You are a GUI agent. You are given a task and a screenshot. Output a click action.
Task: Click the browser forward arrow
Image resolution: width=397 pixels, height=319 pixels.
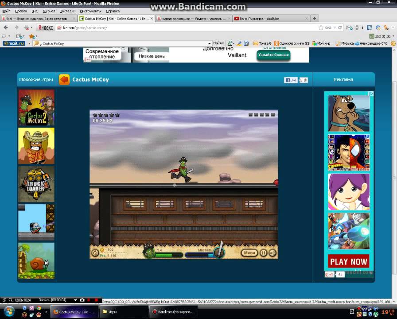click(x=16, y=27)
